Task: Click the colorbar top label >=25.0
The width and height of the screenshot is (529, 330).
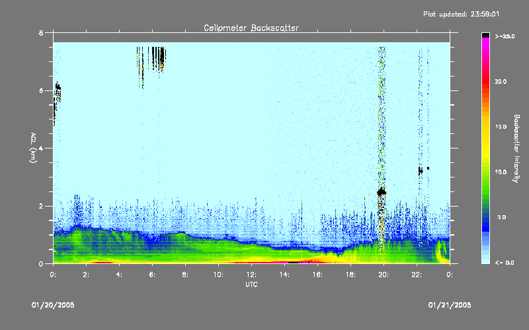Action: click(505, 36)
